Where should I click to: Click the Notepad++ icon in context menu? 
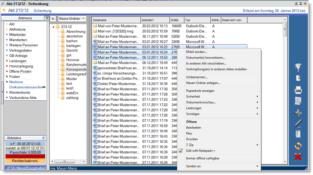click(181, 150)
